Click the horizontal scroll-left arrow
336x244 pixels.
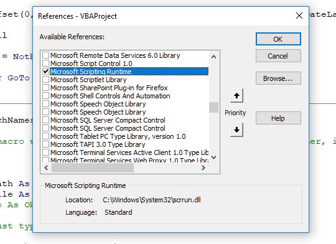46,167
